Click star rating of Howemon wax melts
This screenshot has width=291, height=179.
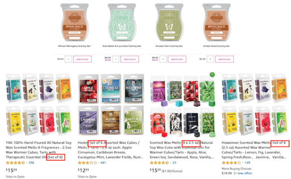click(x=231, y=163)
